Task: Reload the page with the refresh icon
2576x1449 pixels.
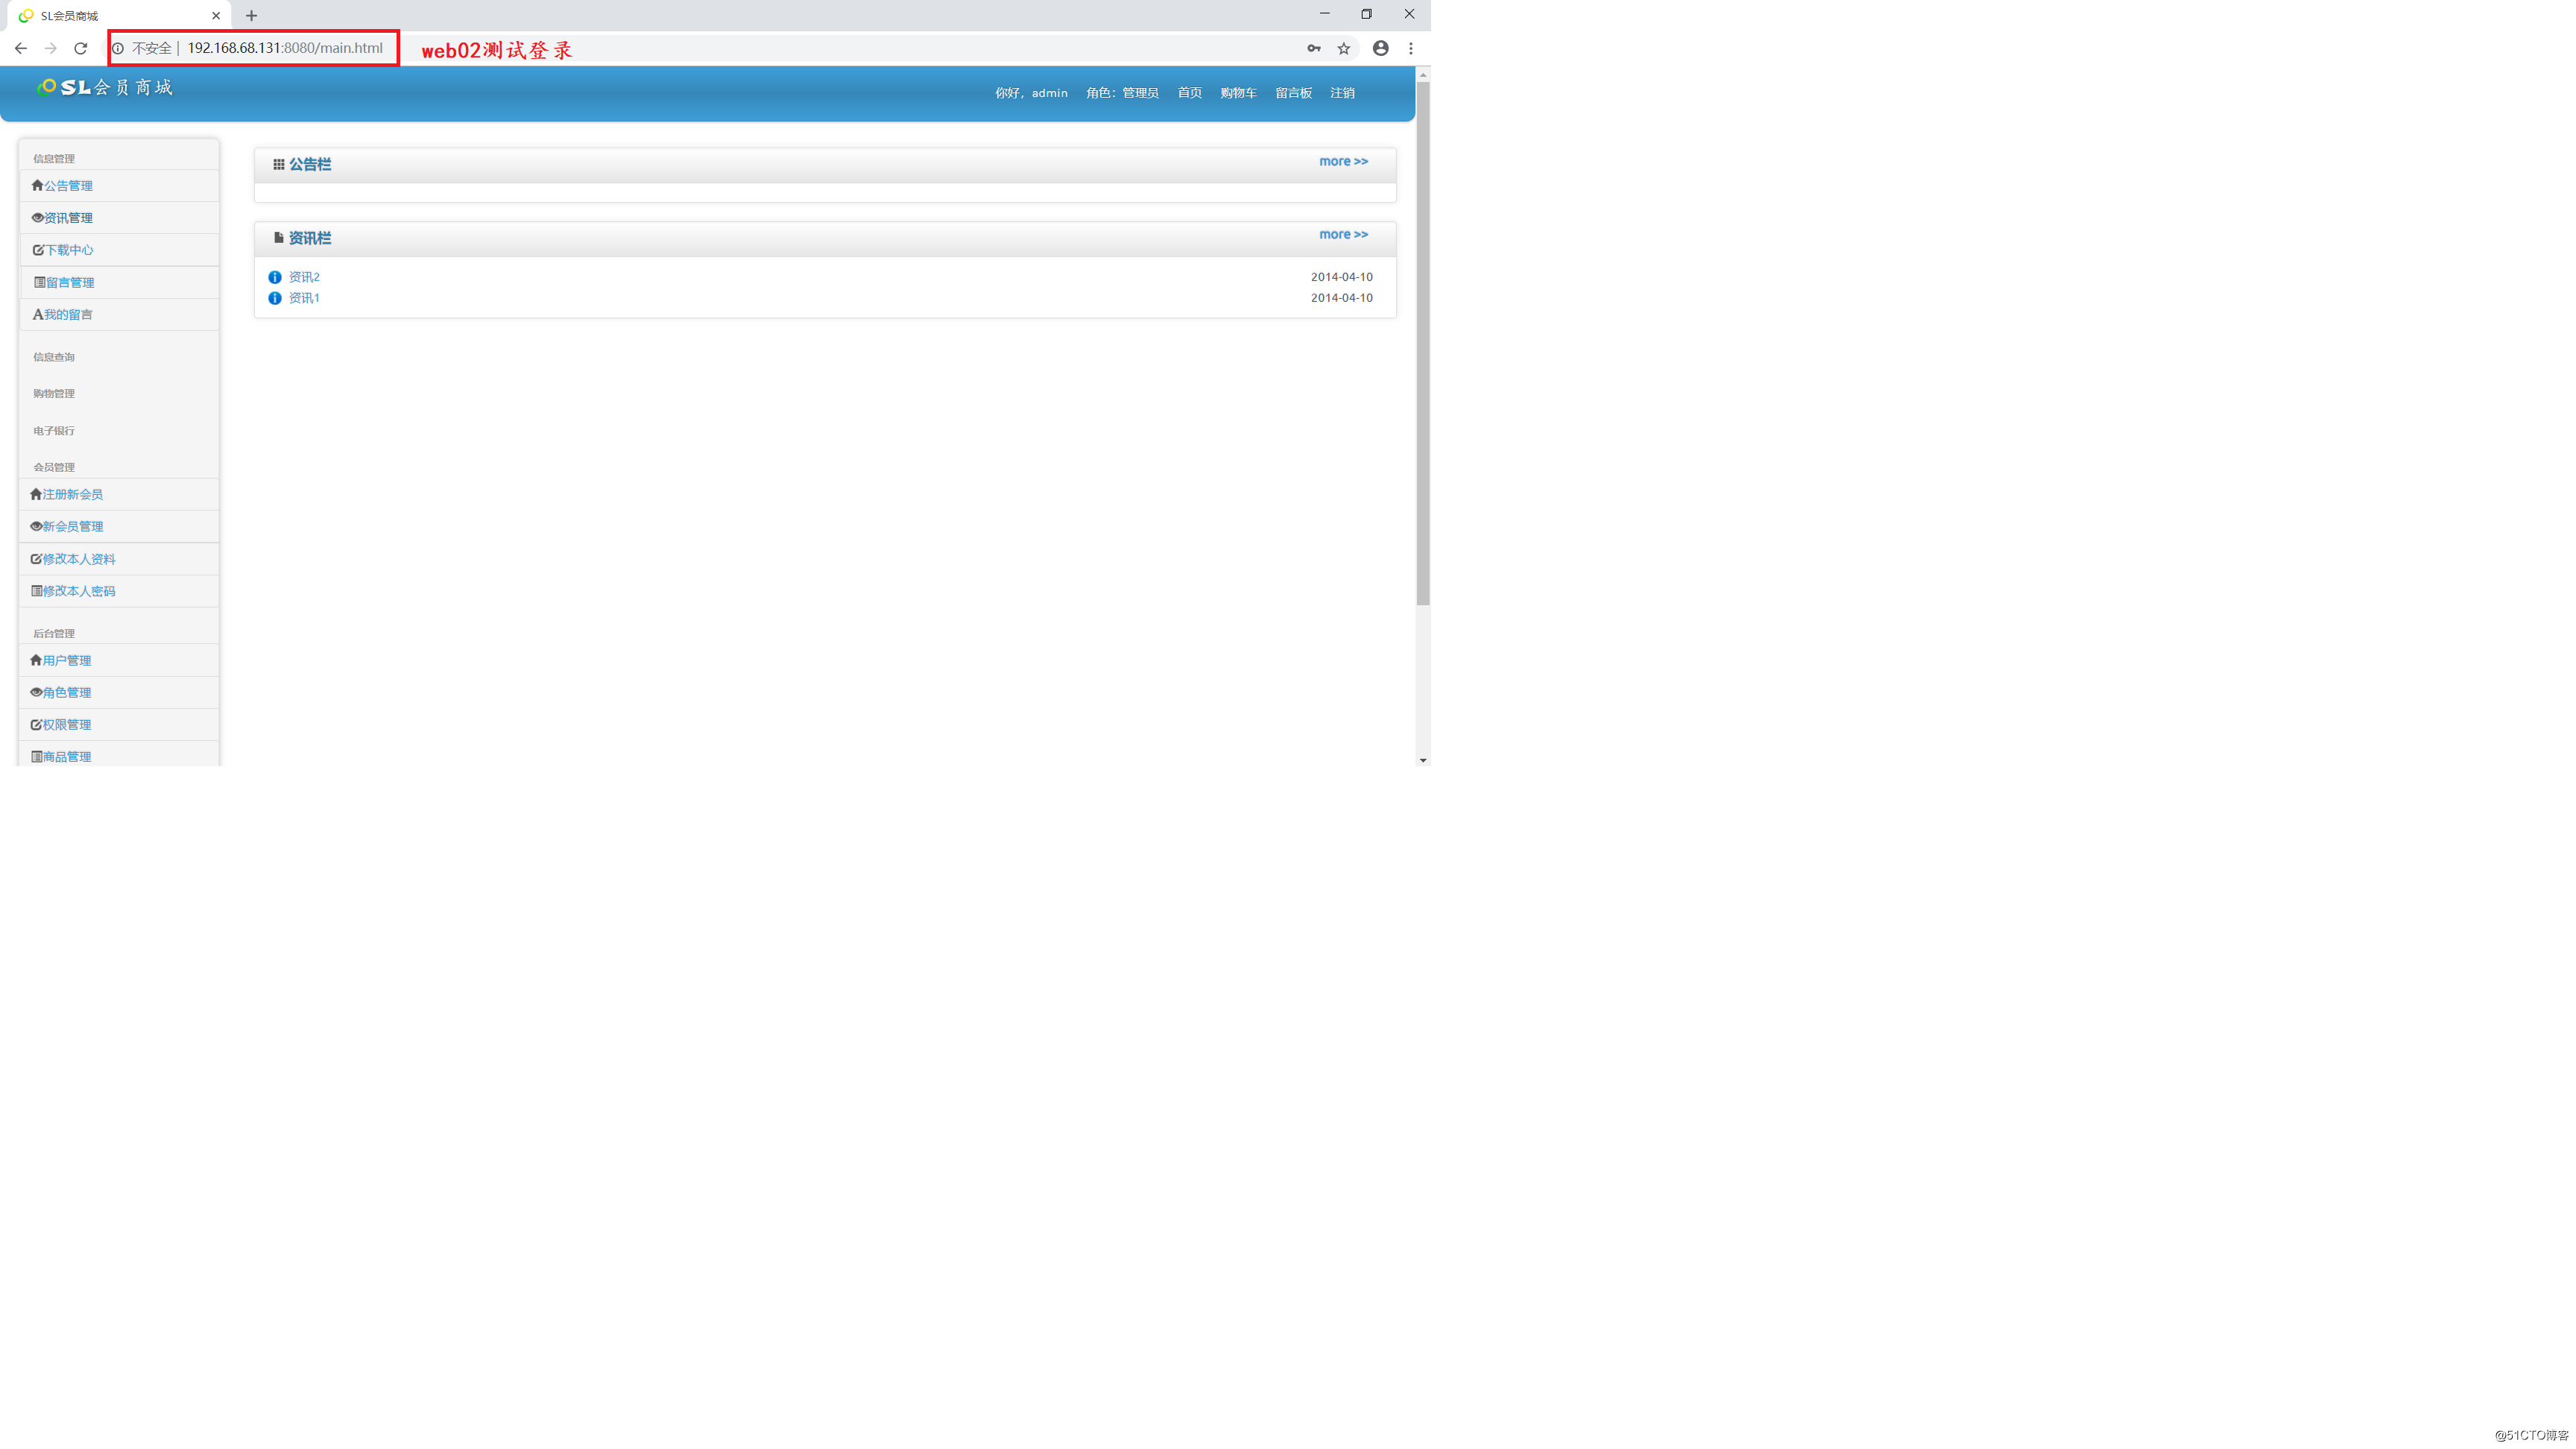Action: pyautogui.click(x=81, y=48)
